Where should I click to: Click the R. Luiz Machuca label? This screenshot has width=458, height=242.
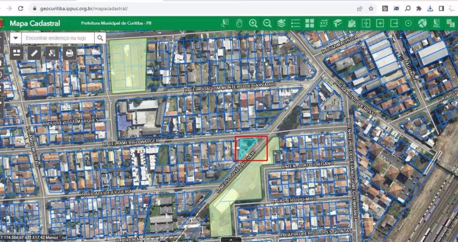pos(339,44)
